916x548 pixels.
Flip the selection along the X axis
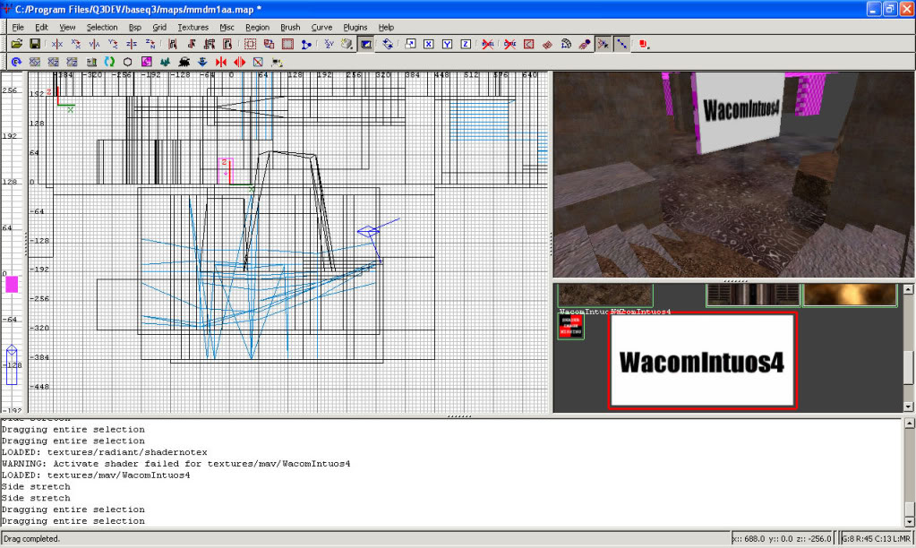coord(57,43)
